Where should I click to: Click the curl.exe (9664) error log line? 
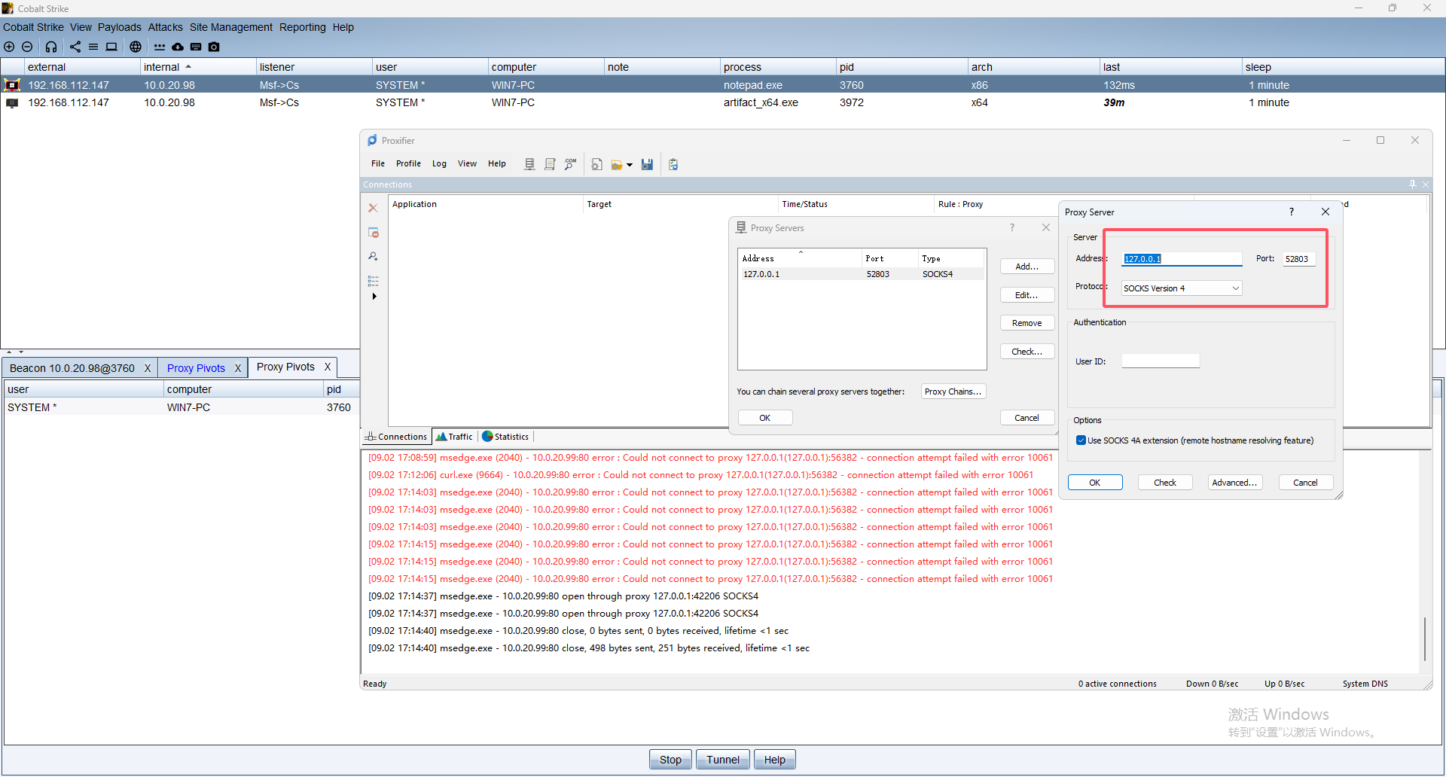pos(700,475)
